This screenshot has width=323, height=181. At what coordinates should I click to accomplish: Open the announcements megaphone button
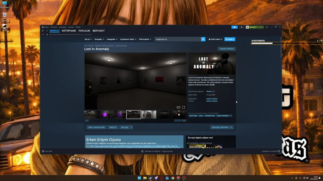(234, 27)
